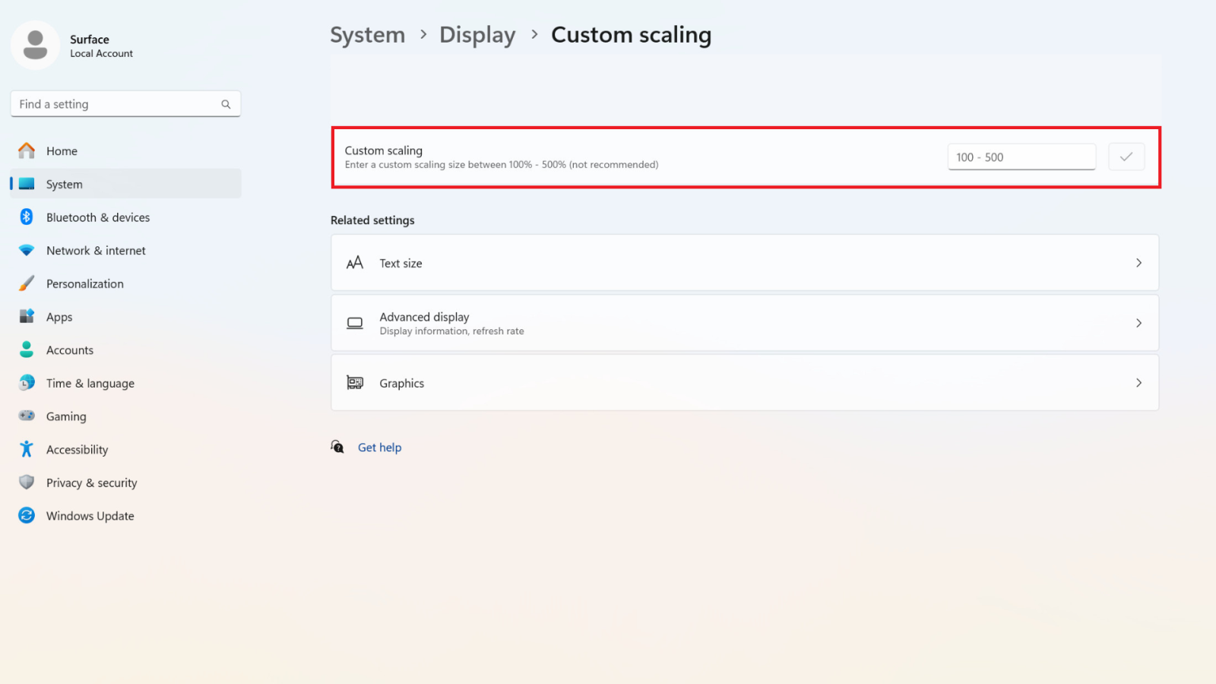Click the custom scaling 100 - 500 field
The image size is (1216, 684).
pyautogui.click(x=1021, y=157)
